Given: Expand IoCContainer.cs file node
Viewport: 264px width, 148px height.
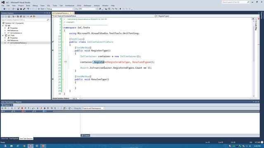Looking at the screenshot, I should pyautogui.click(x=5, y=33).
